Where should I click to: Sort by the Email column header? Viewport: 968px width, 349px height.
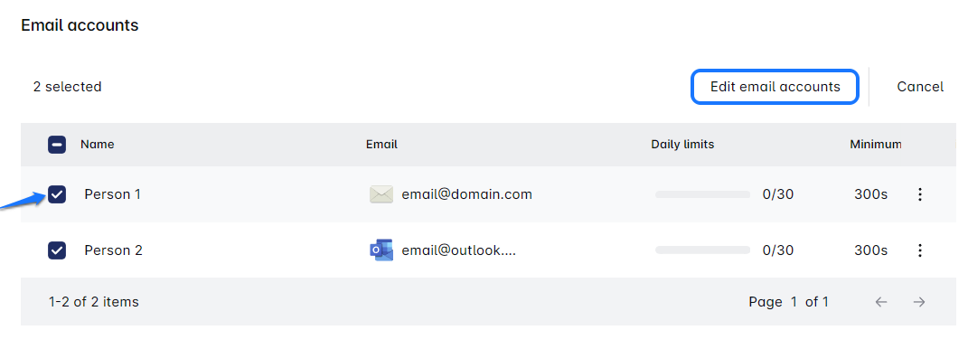pyautogui.click(x=381, y=145)
